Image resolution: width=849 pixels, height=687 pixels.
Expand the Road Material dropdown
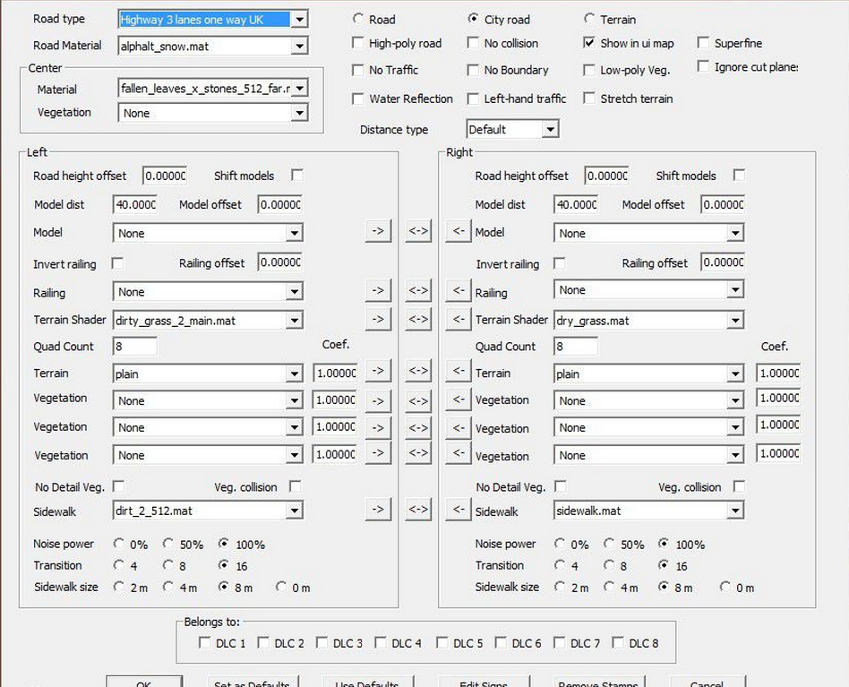299,46
